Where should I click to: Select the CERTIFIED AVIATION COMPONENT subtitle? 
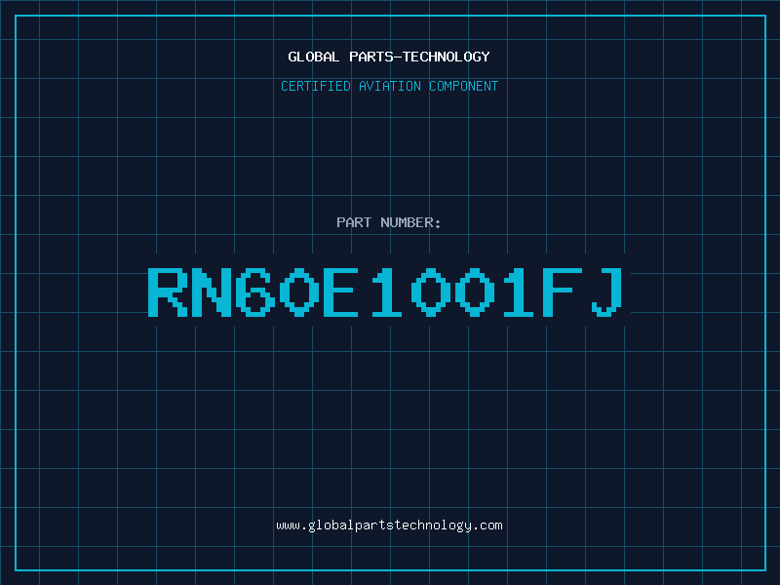[389, 86]
